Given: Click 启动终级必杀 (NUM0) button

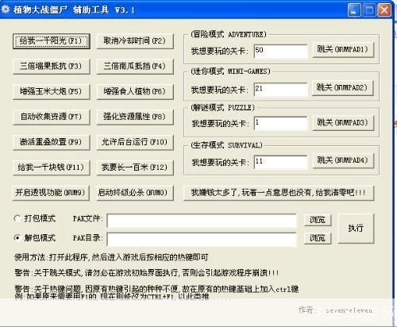Looking at the screenshot, I should click(x=135, y=193).
